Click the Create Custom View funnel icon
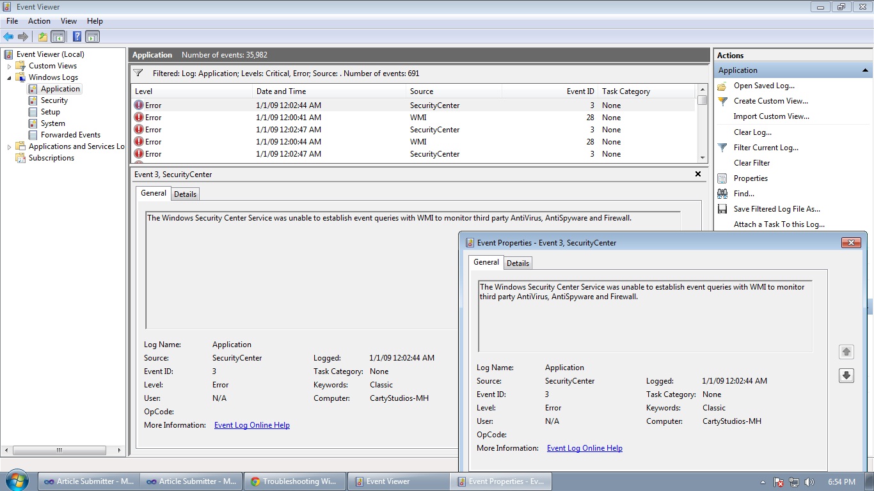 [722, 101]
